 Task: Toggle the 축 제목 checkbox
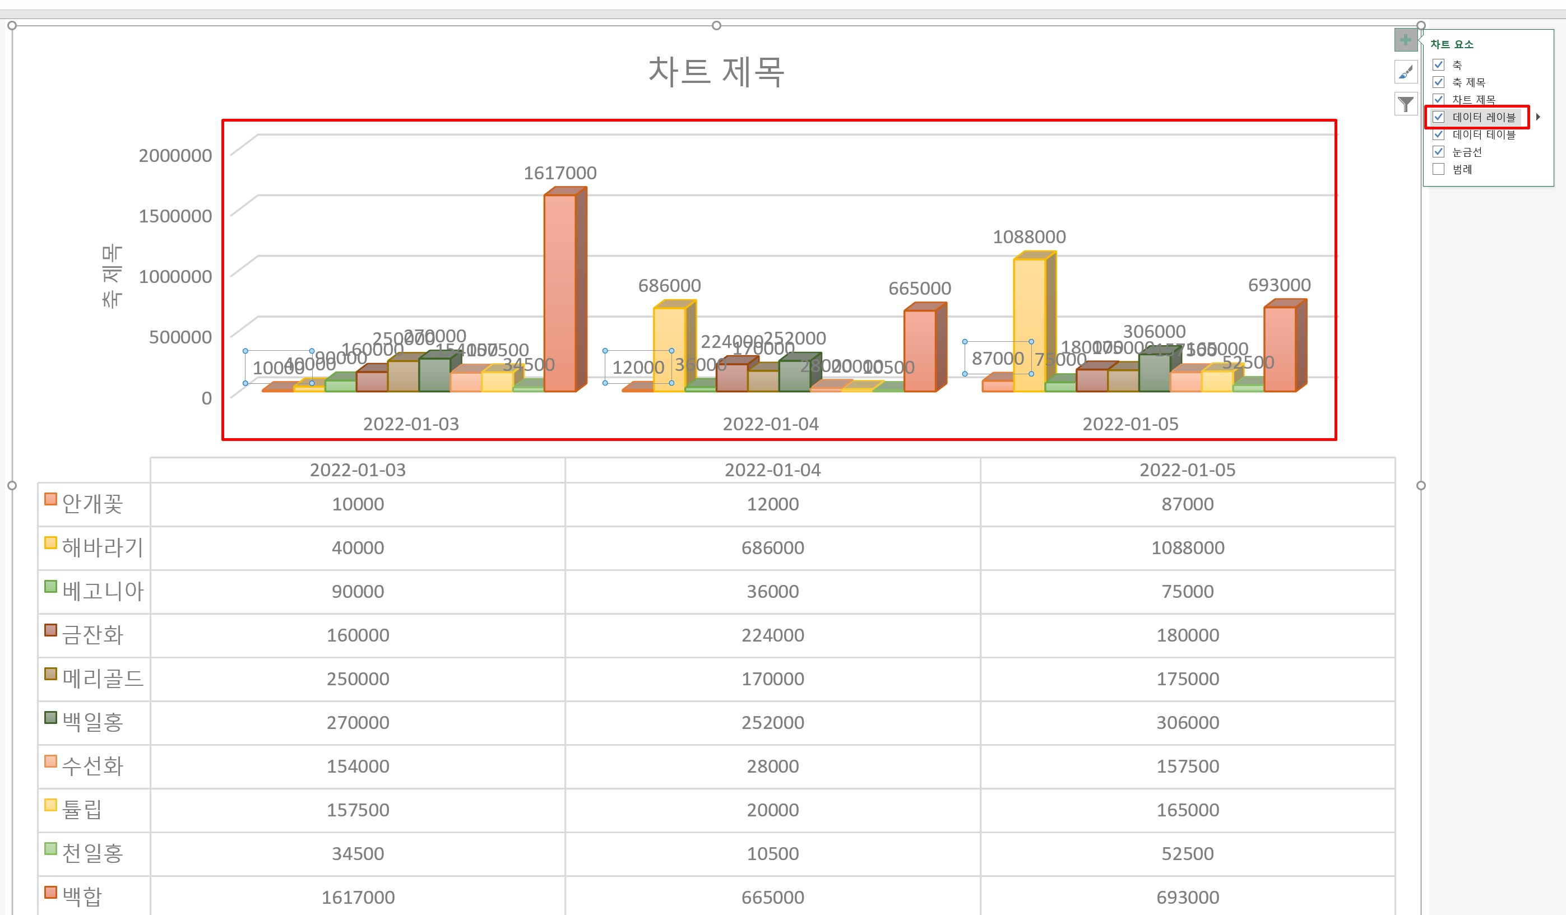(x=1438, y=82)
